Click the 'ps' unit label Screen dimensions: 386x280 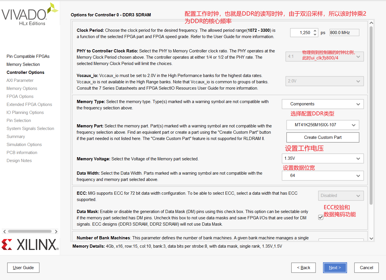pyautogui.click(x=323, y=33)
